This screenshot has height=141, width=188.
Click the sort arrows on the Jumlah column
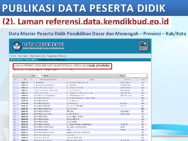pos(147,80)
